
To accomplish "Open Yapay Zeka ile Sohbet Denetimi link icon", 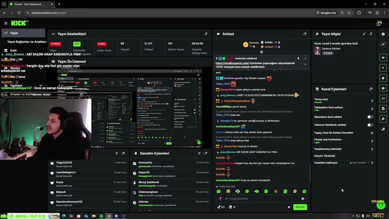I will pyautogui.click(x=372, y=133).
